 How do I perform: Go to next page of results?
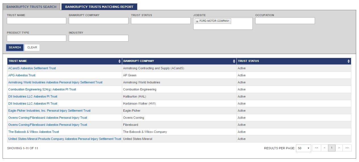pyautogui.click(x=339, y=148)
